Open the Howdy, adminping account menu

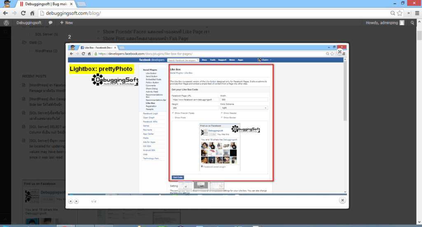385,23
